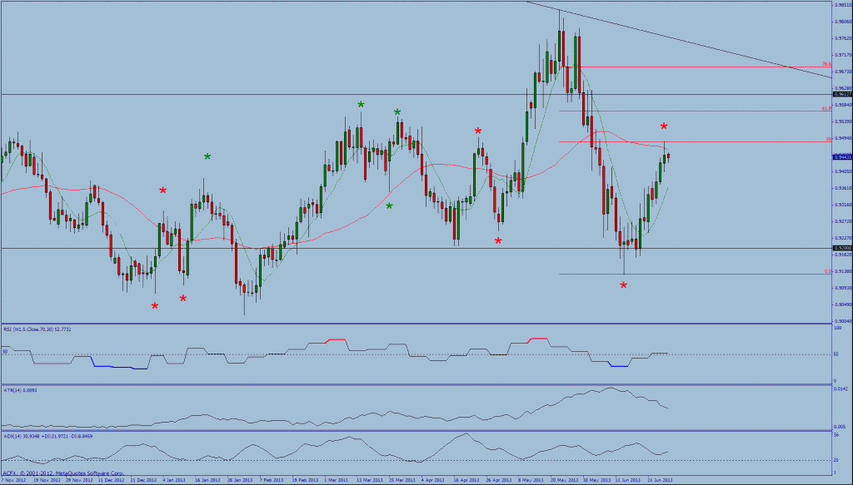Click the leftmost green star marker
The height and width of the screenshot is (485, 853).
tap(207, 156)
